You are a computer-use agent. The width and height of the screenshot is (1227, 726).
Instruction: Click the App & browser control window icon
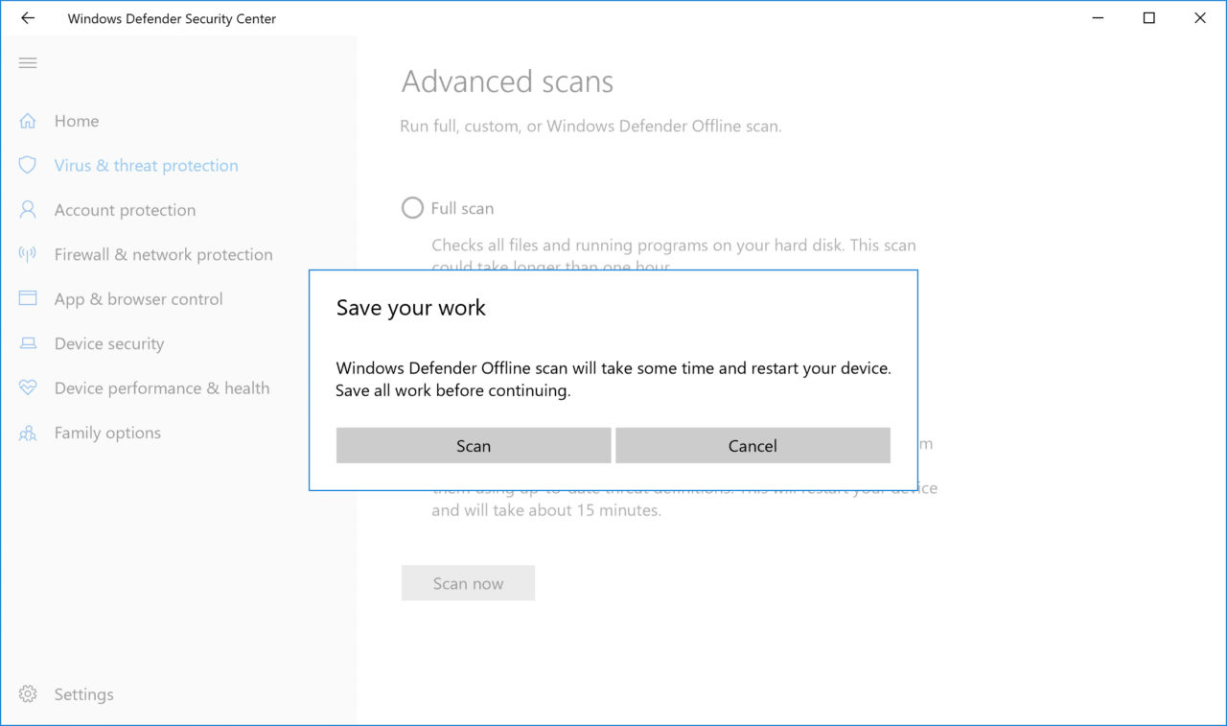point(28,298)
